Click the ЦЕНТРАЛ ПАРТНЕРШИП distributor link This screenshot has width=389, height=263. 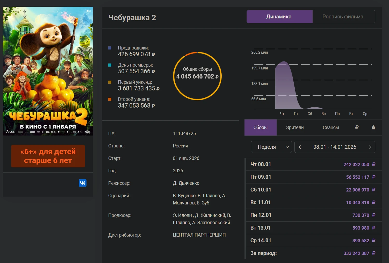pos(199,235)
